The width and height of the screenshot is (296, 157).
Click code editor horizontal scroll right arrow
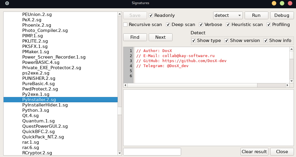[x=287, y=85]
